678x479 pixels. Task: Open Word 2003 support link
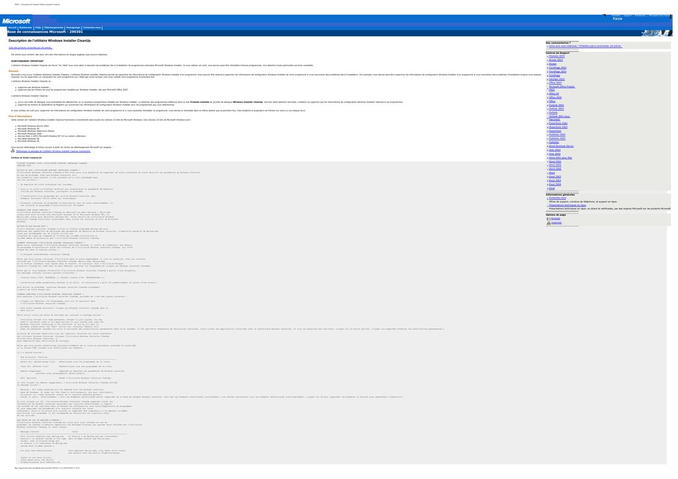pos(555,165)
